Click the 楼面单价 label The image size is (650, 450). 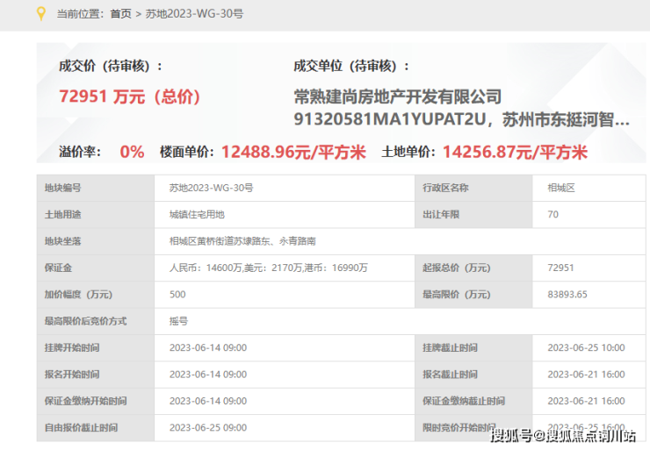187,152
